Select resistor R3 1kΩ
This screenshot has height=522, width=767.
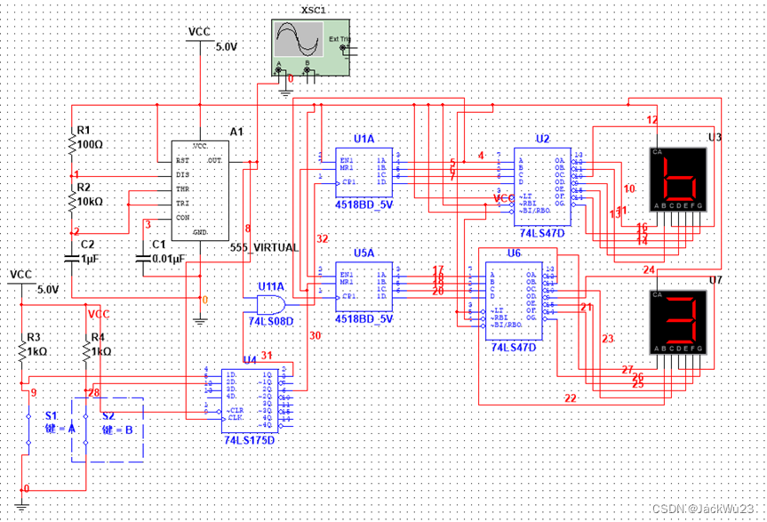[22, 350]
